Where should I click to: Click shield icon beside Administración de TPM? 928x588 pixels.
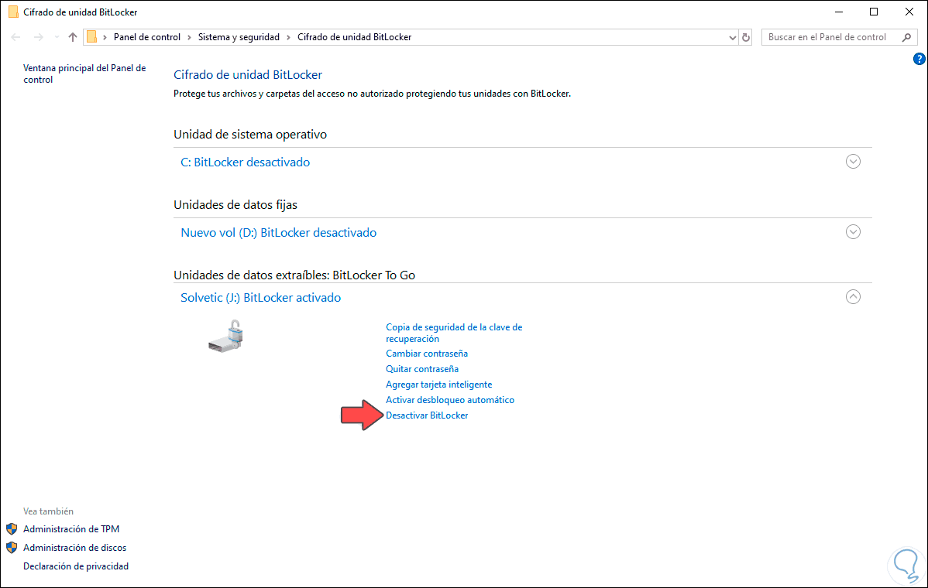[12, 529]
